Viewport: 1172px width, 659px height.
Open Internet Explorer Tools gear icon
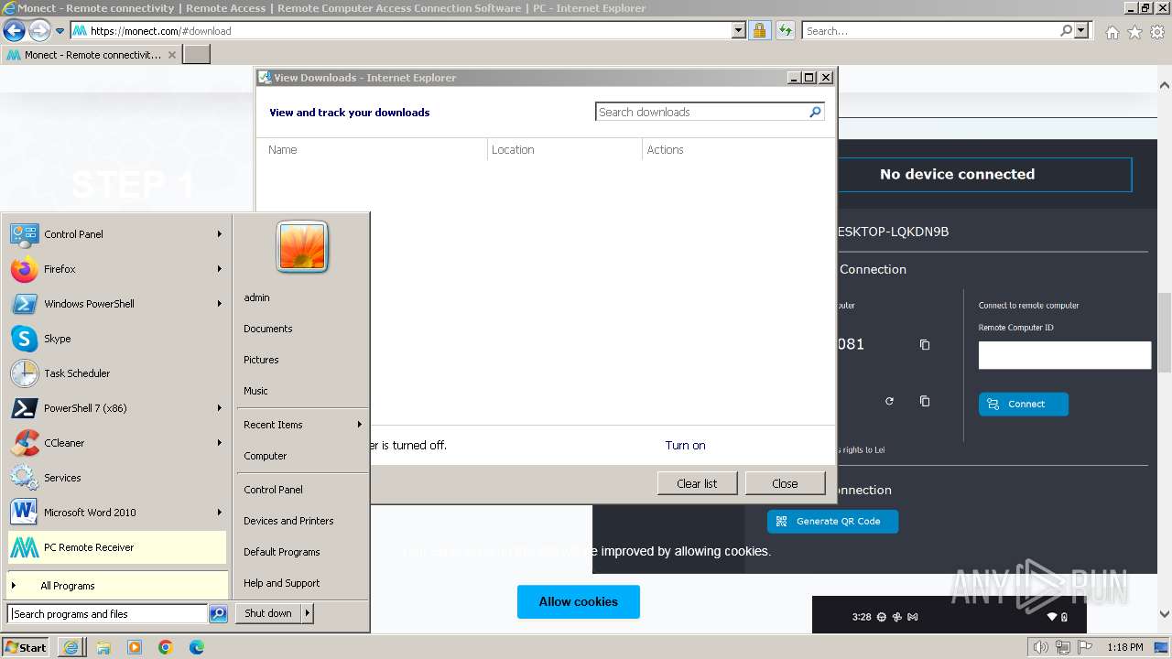[1157, 31]
